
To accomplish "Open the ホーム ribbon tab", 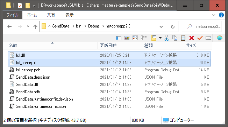I will click(32, 15).
